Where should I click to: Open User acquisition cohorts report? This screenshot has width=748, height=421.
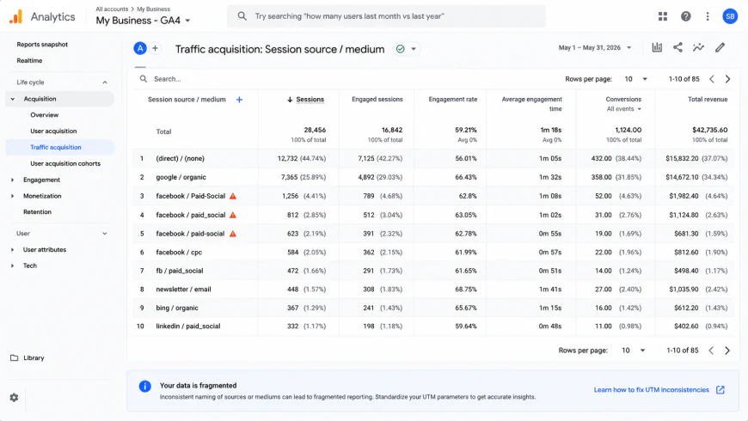point(65,163)
